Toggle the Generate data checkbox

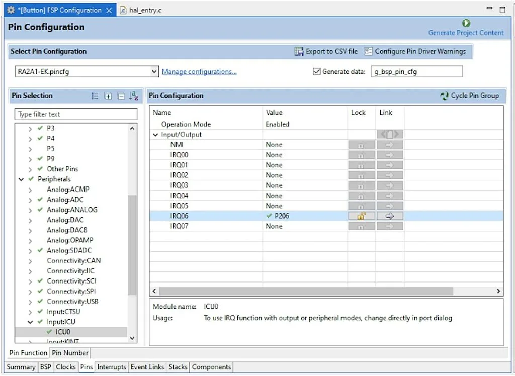(317, 72)
